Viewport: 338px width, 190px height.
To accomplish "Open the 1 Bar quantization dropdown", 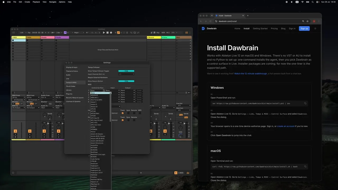I will [59, 32].
